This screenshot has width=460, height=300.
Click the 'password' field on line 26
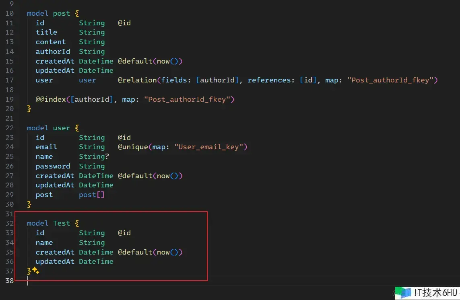coord(53,166)
